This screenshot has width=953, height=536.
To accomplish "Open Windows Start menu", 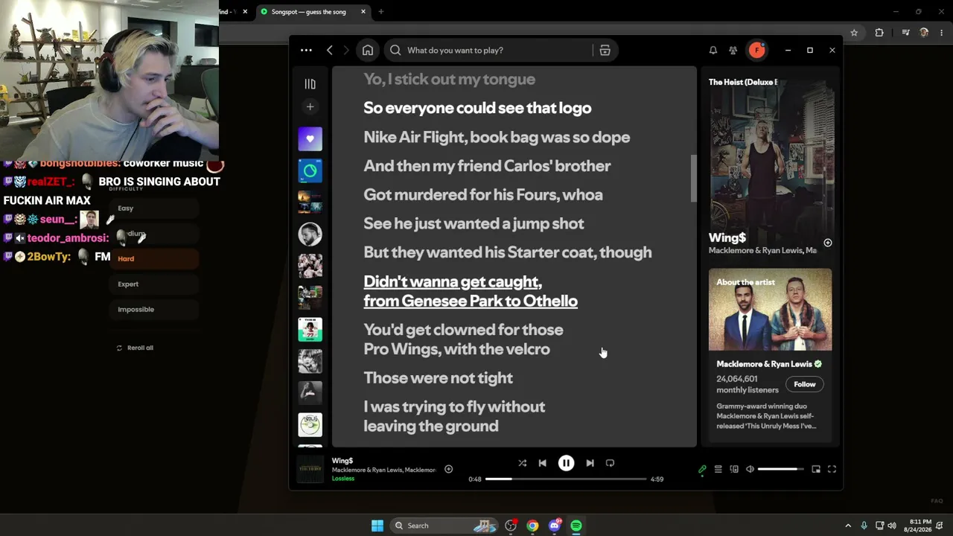I will [377, 526].
